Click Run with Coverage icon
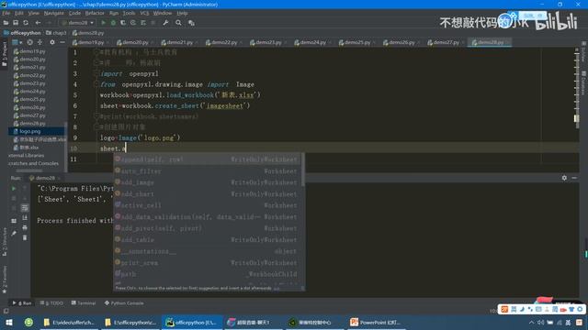Viewport: 588px width, 330px height. (x=123, y=23)
